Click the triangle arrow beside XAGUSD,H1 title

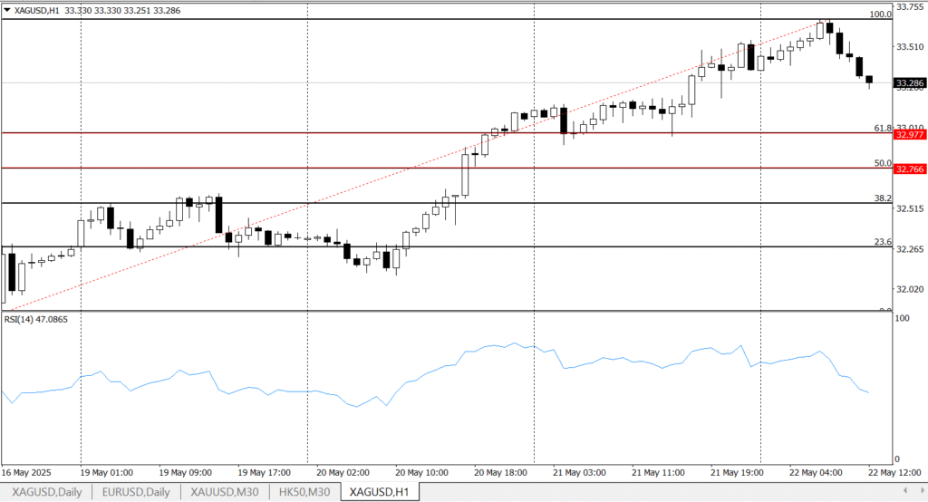click(7, 9)
